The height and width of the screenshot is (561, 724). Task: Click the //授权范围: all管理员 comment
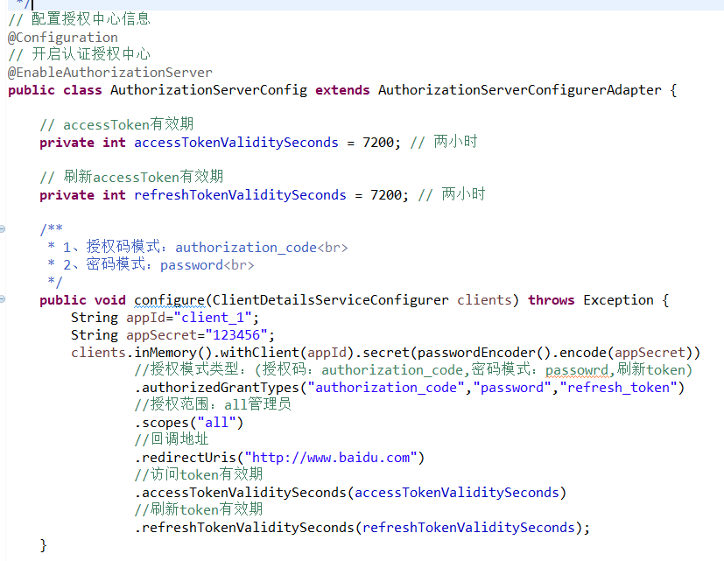click(213, 404)
